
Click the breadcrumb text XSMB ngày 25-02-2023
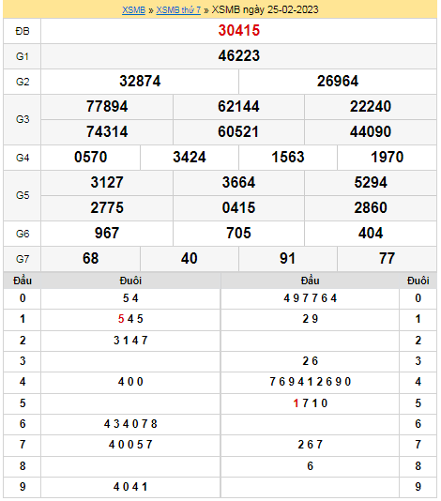click(266, 10)
